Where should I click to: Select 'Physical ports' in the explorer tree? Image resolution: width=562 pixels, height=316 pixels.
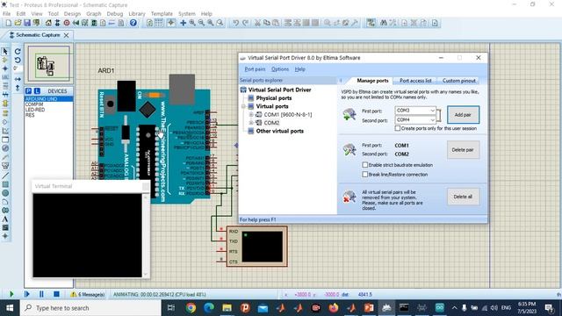[274, 97]
